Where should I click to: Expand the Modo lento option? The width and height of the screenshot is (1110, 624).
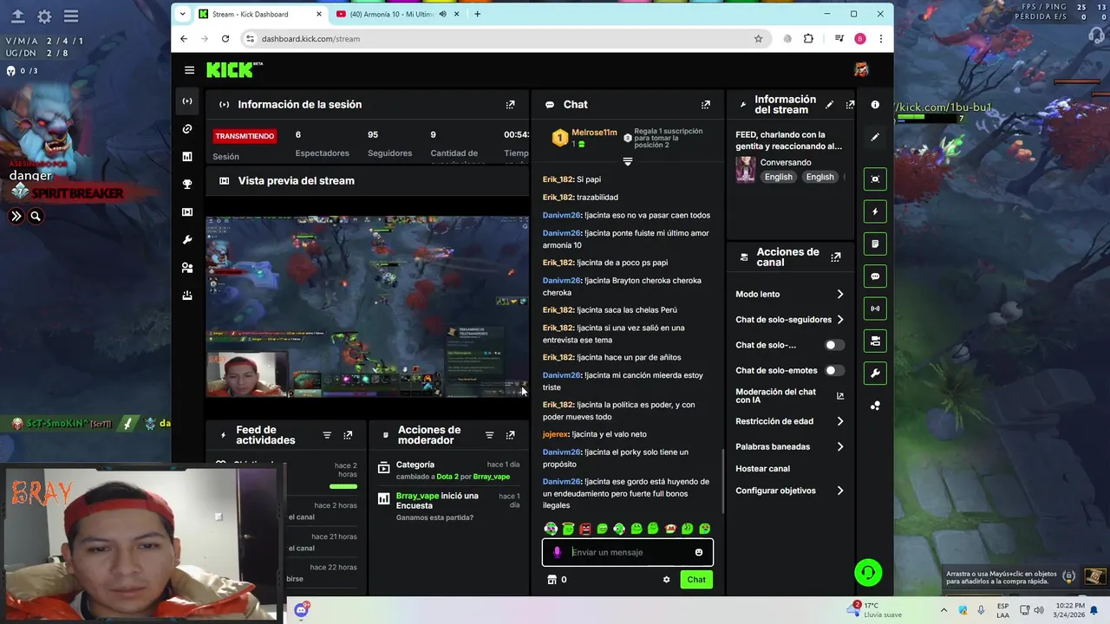pos(789,295)
